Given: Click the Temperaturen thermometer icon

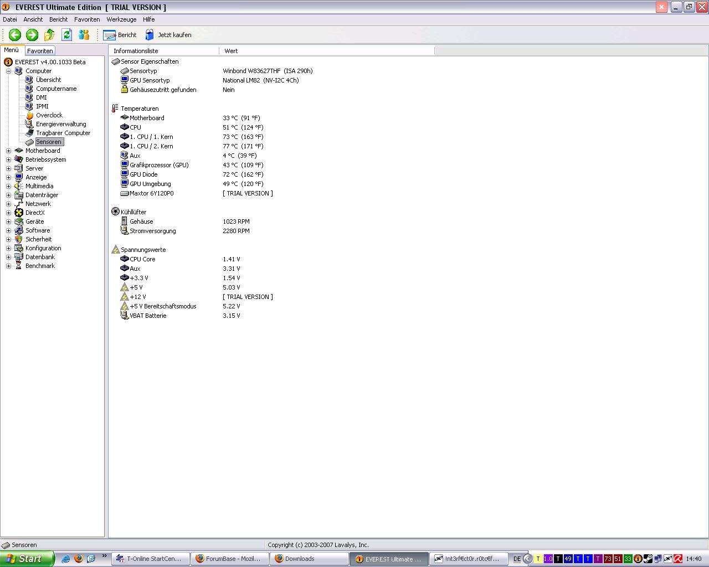Looking at the screenshot, I should pyautogui.click(x=115, y=109).
